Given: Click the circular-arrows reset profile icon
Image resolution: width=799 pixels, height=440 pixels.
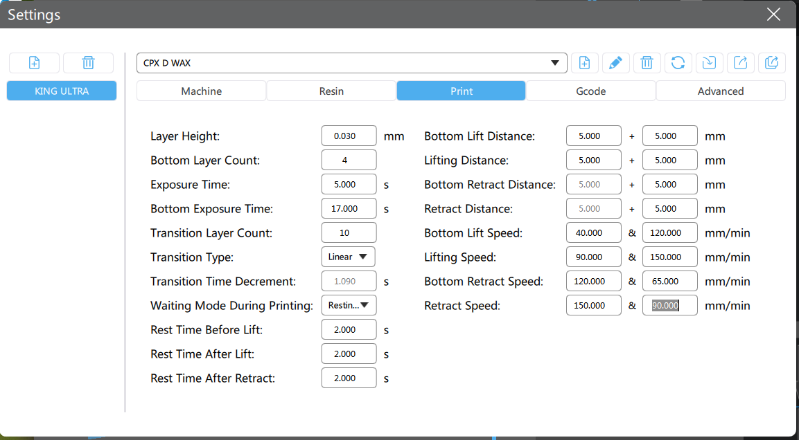Looking at the screenshot, I should (x=678, y=63).
